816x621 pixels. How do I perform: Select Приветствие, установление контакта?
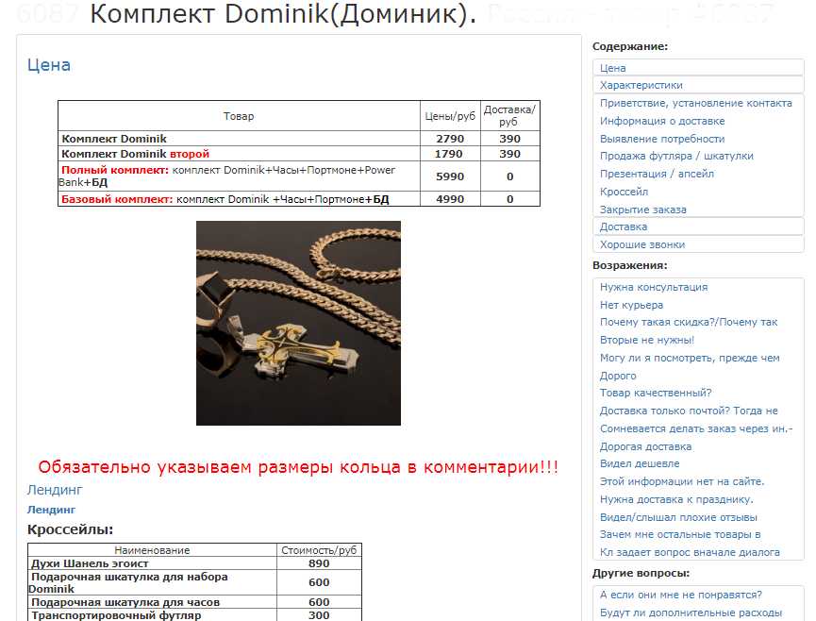(x=694, y=102)
